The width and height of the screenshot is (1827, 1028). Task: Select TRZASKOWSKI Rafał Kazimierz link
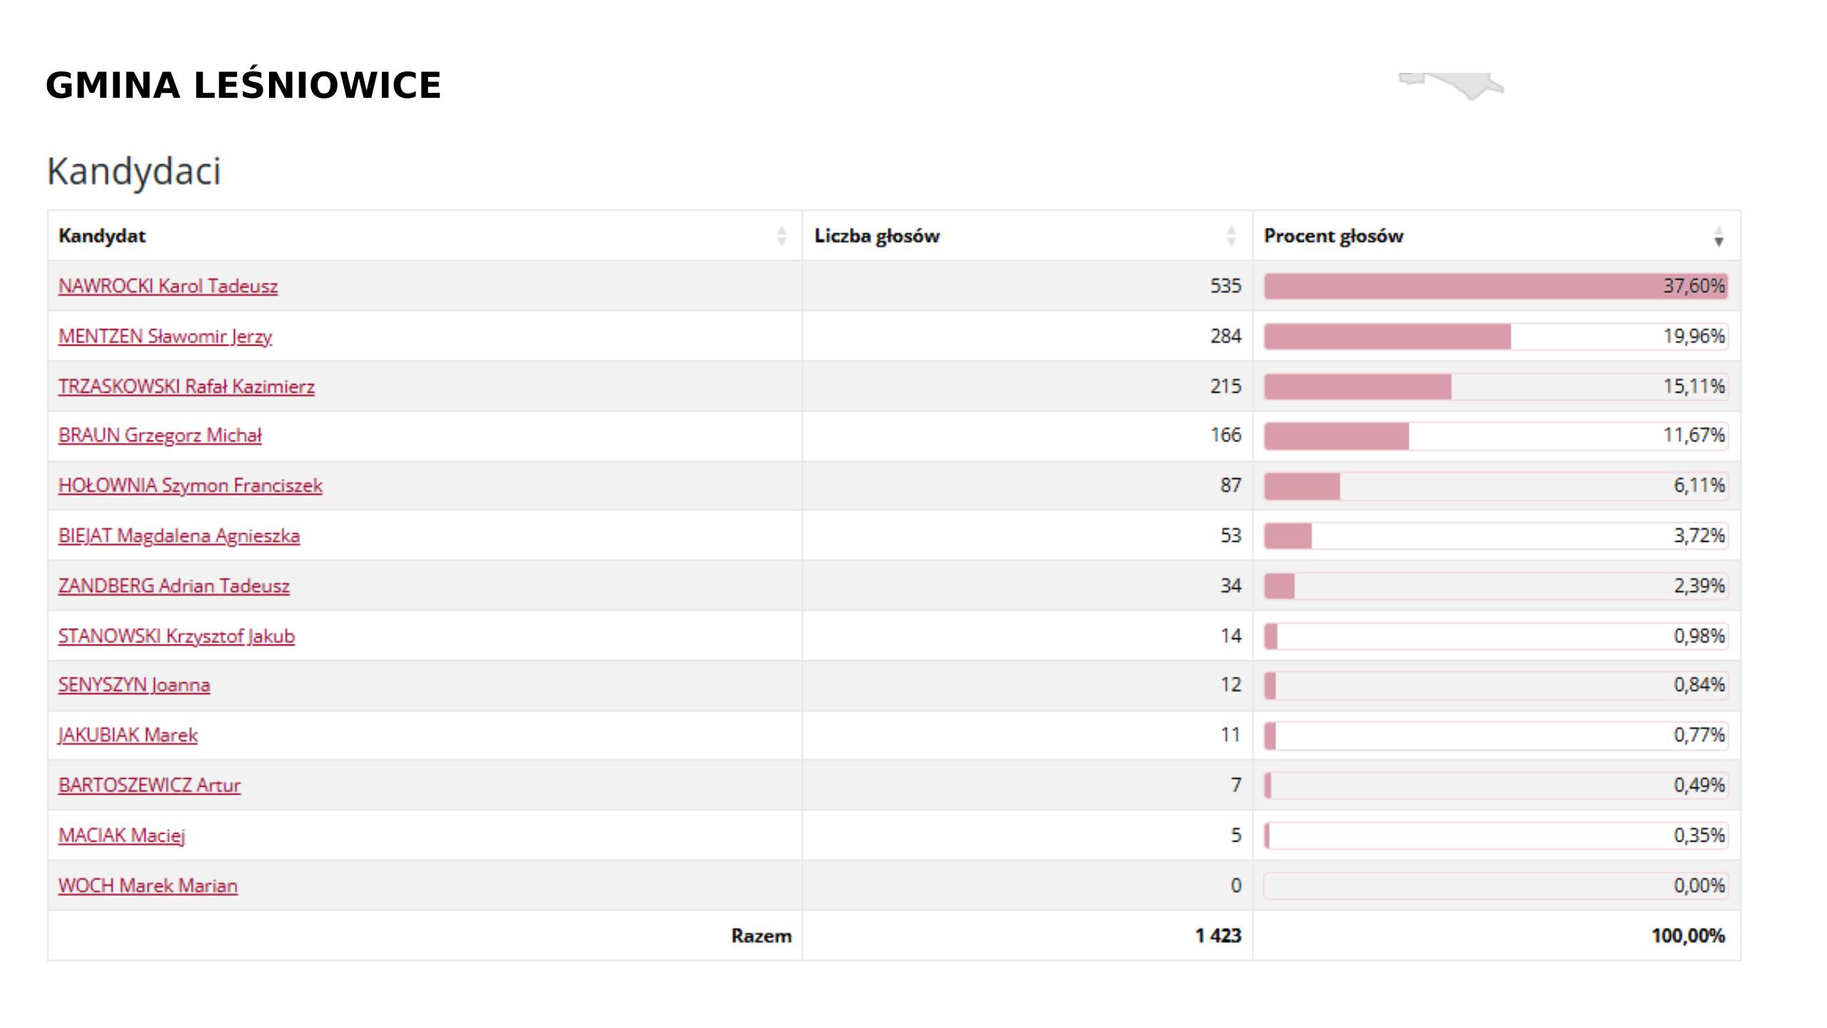point(186,386)
